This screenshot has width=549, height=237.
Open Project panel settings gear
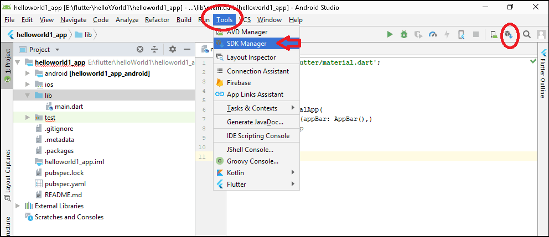pos(172,50)
